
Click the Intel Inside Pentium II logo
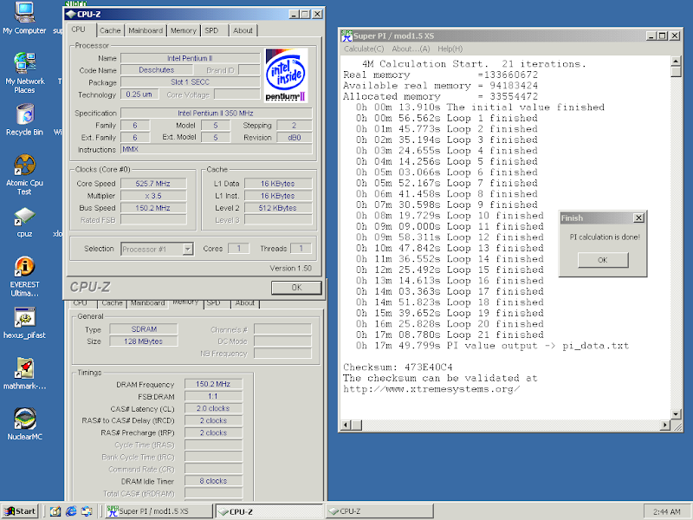(x=286, y=75)
